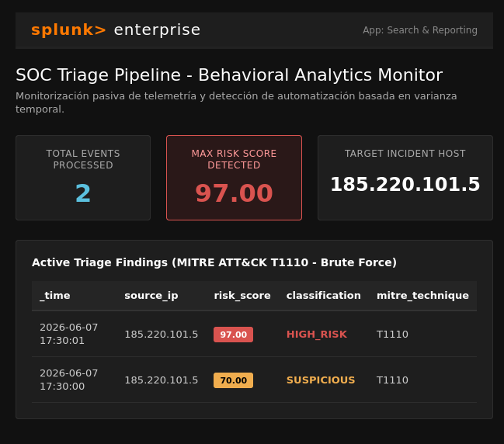Sort by the mitre_technique column header
Viewport: 504px width, 444px height.
click(x=422, y=296)
